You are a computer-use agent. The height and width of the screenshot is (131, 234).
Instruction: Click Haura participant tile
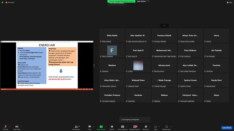click(216, 36)
